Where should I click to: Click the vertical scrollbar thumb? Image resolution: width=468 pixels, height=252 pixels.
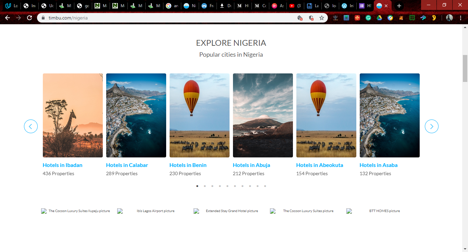(465, 68)
